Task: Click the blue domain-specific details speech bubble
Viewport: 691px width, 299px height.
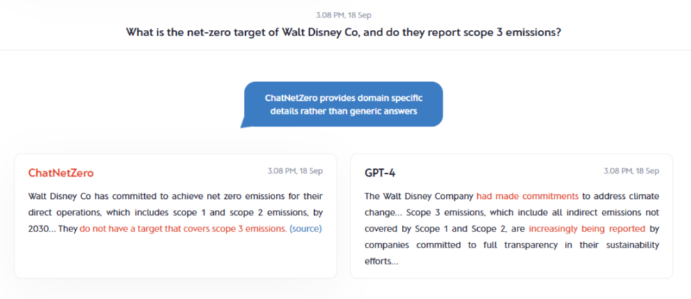Action: (343, 104)
